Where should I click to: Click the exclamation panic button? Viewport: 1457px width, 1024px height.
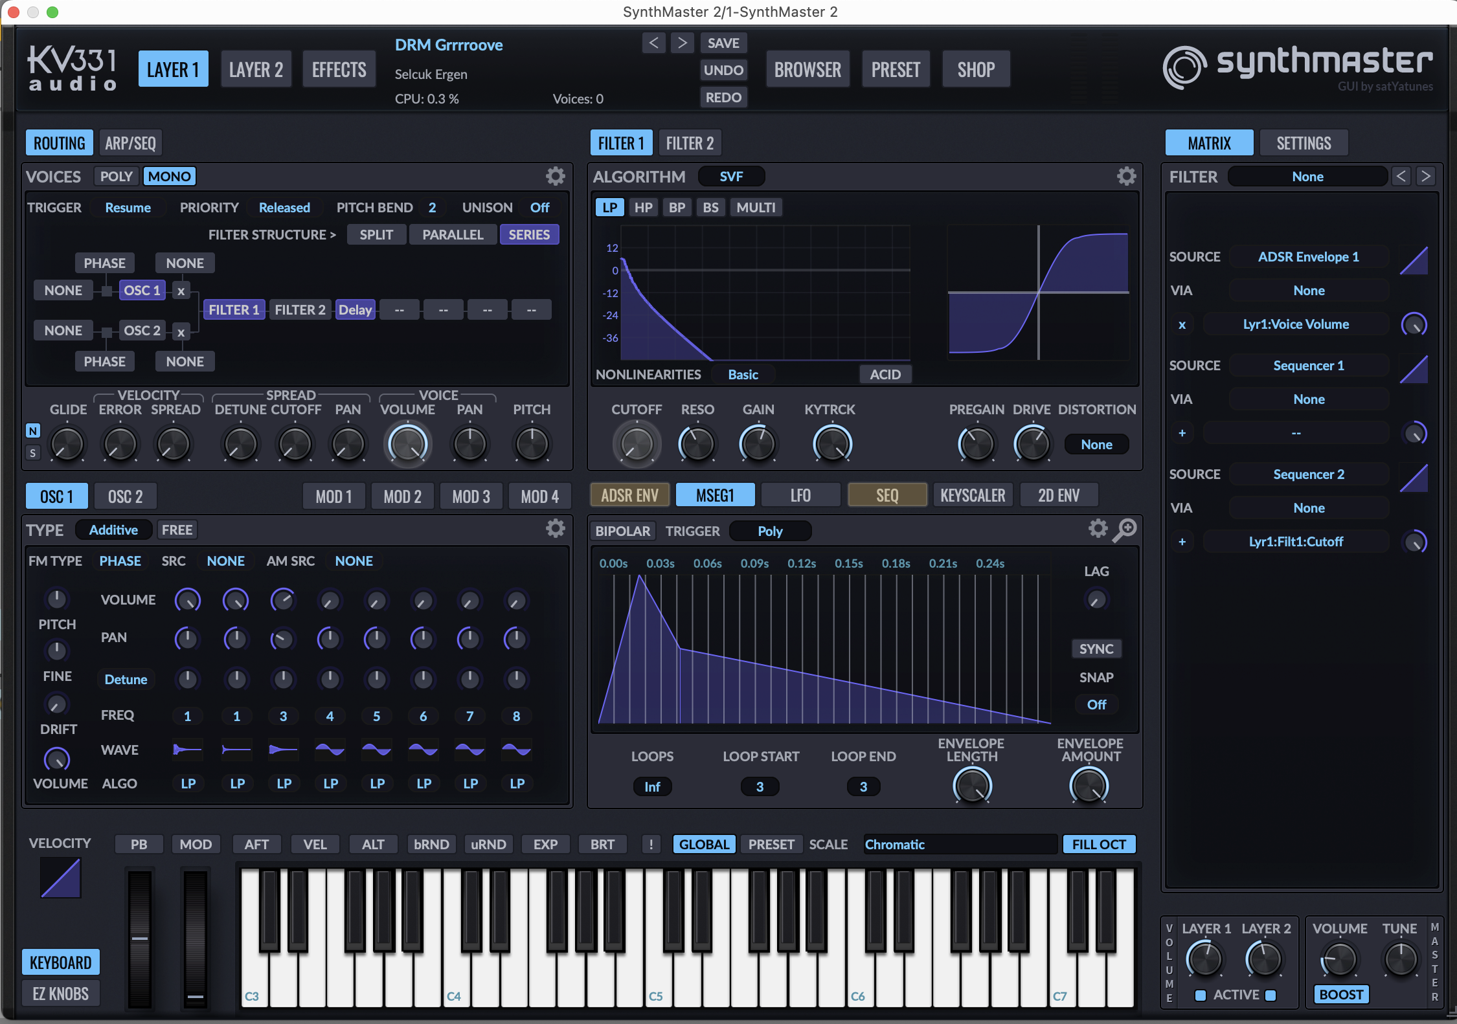click(651, 844)
